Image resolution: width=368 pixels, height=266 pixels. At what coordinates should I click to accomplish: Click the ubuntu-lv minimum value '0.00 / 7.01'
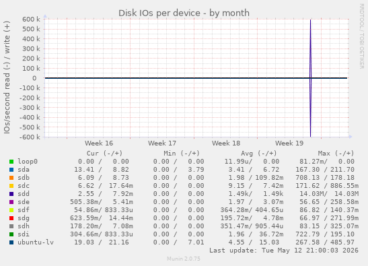(178, 242)
